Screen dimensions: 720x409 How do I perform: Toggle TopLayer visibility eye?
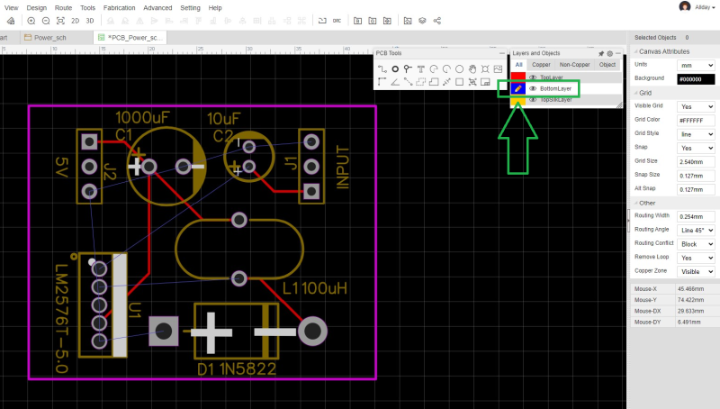[x=533, y=77]
